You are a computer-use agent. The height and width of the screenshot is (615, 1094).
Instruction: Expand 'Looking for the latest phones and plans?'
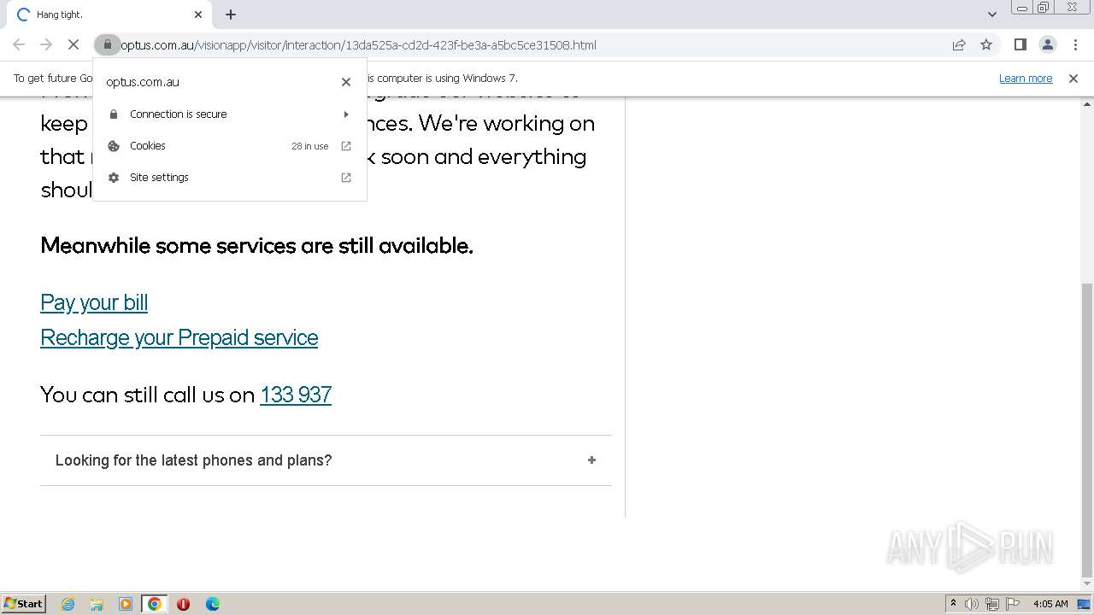[x=326, y=460]
